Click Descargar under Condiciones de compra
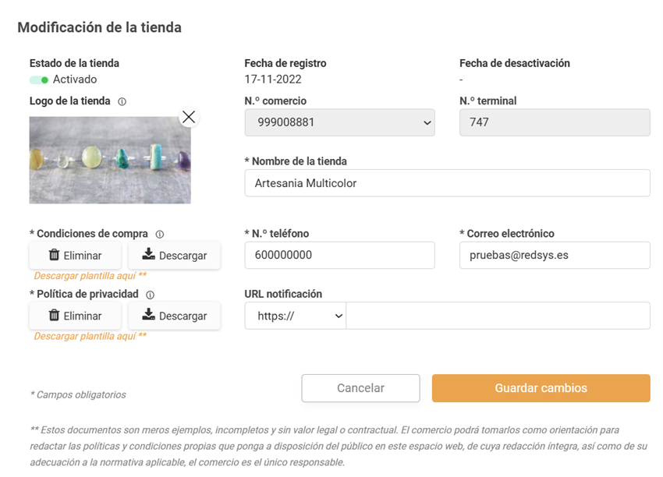Screen dimensions: 663x477 click(174, 255)
